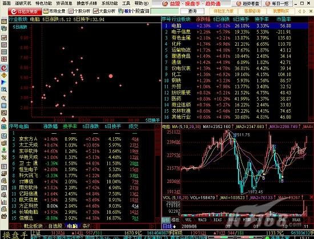
Task: Expand the 日线 period dropdown
Action: pos(169,226)
